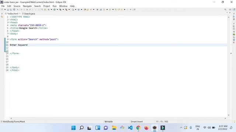Click the </body> tag on line 19

point(14,67)
